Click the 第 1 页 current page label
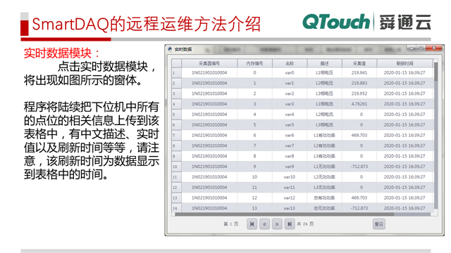This screenshot has width=451, height=253. pyautogui.click(x=231, y=224)
